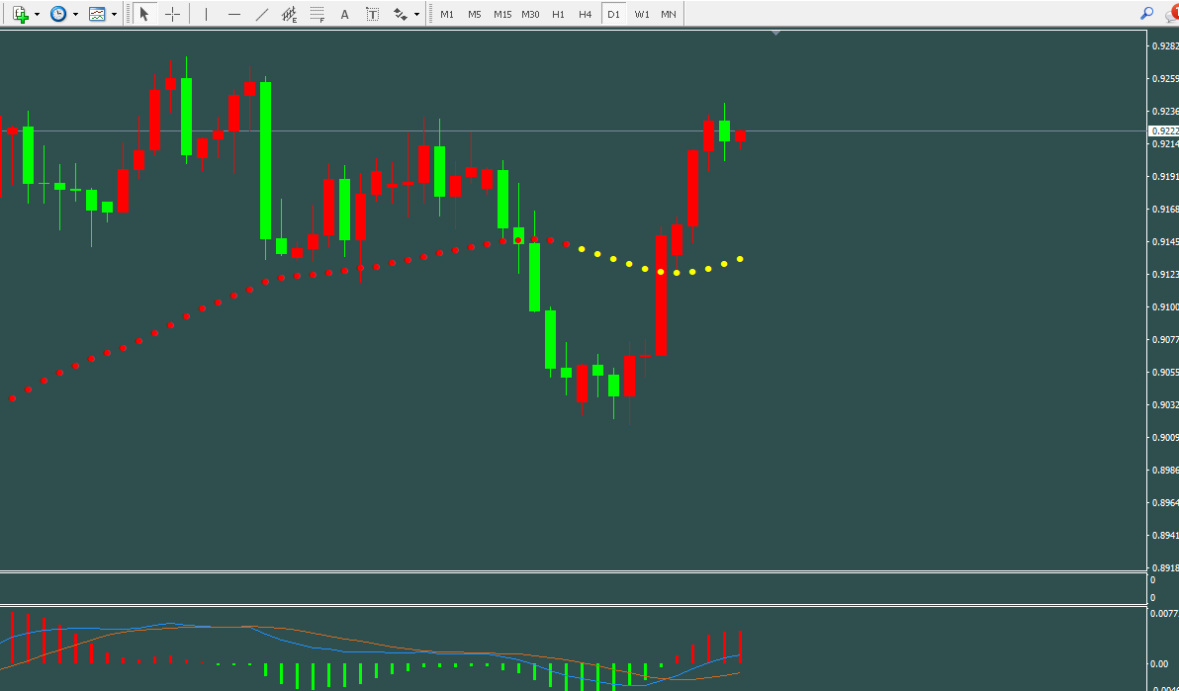Select the D1 daily timeframe
The height and width of the screenshot is (691, 1179).
tap(613, 14)
